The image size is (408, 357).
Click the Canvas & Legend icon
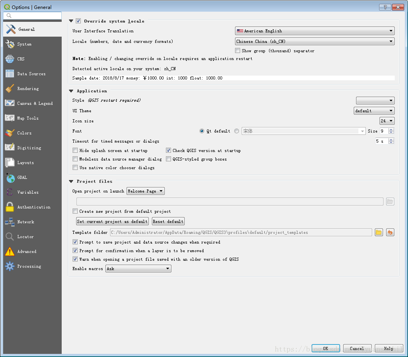click(10, 103)
